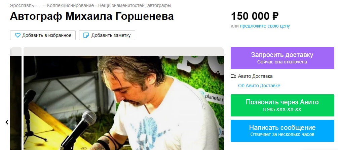Expand the collapsed '…' breadcrumb
338x150 pixels.
(x=40, y=6)
